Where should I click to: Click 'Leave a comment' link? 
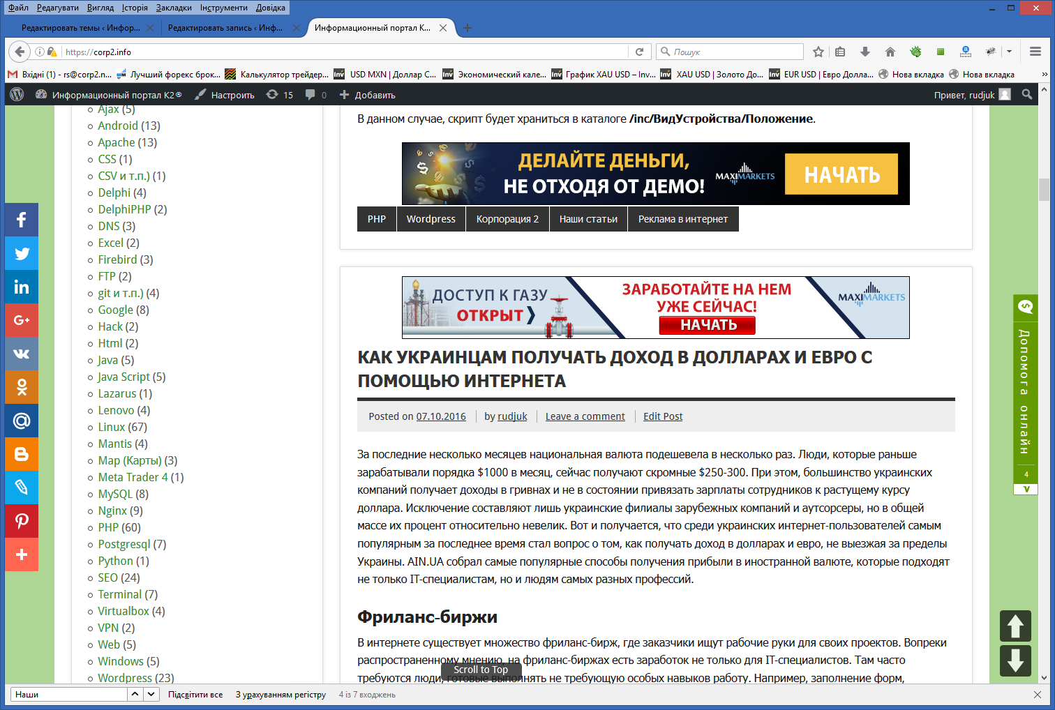tap(585, 416)
